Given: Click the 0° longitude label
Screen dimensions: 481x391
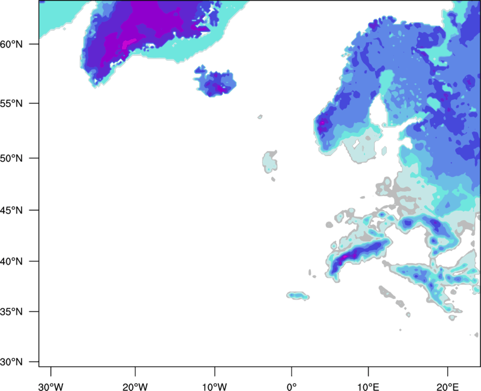Looking at the screenshot, I should click(x=292, y=387).
